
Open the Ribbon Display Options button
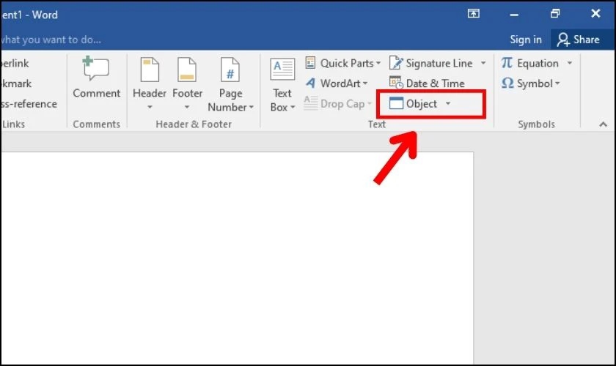[474, 14]
